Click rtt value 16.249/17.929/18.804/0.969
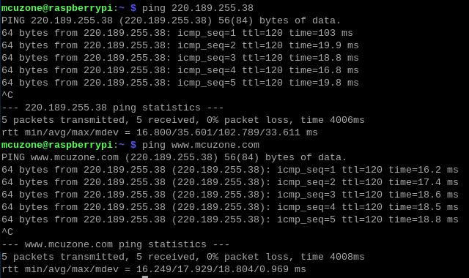 [213, 269]
